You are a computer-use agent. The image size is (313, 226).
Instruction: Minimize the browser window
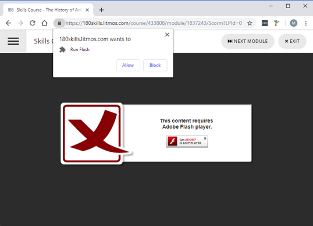[x=271, y=6]
